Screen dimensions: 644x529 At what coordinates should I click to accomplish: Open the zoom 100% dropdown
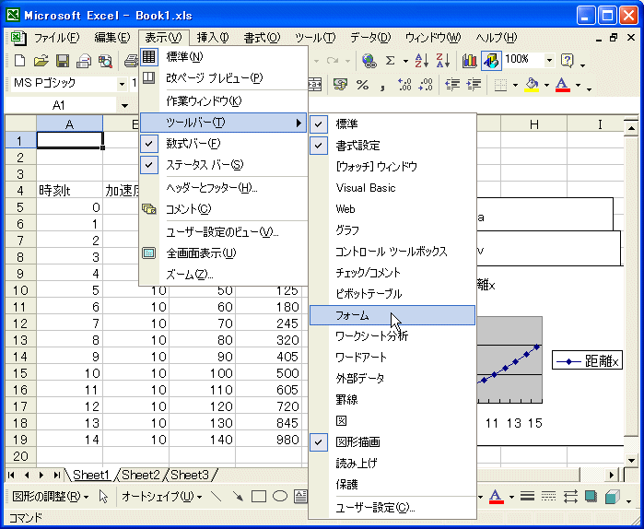point(549,61)
